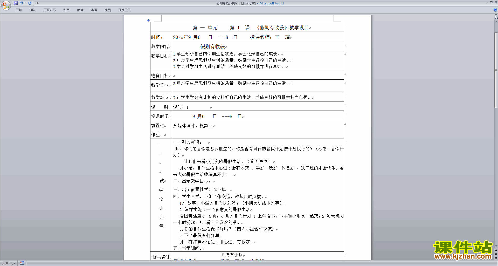Open the 邮件 ribbon tab
The width and height of the screenshot is (498, 266).
[80, 10]
